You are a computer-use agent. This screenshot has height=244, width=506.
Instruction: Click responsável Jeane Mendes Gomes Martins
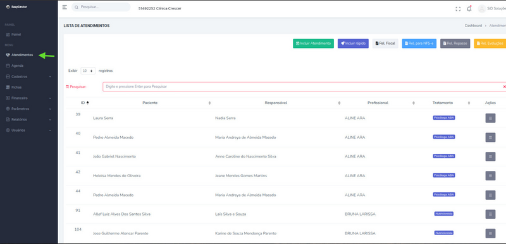pyautogui.click(x=241, y=176)
